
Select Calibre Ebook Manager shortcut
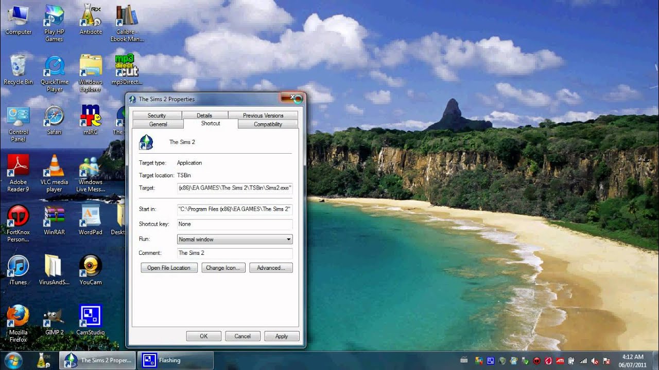[x=127, y=24]
